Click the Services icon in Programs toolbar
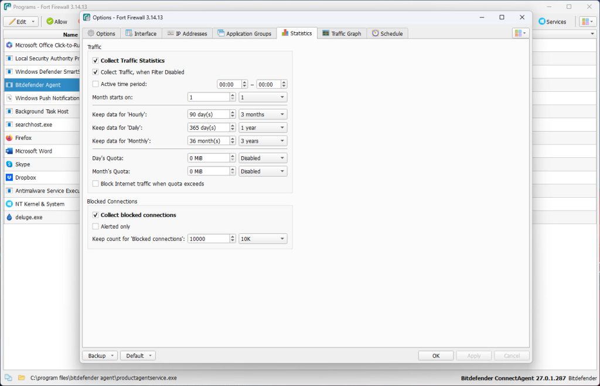600x386 pixels. tap(542, 22)
